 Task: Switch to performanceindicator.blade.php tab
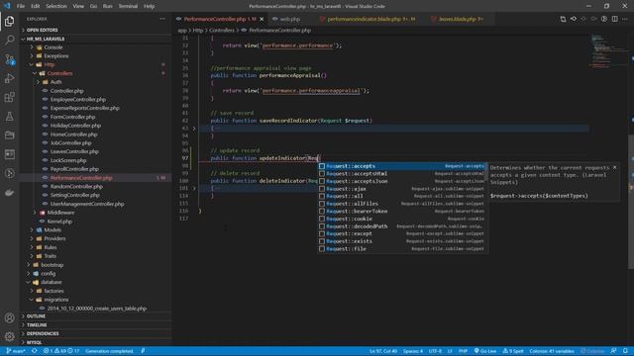[368, 19]
